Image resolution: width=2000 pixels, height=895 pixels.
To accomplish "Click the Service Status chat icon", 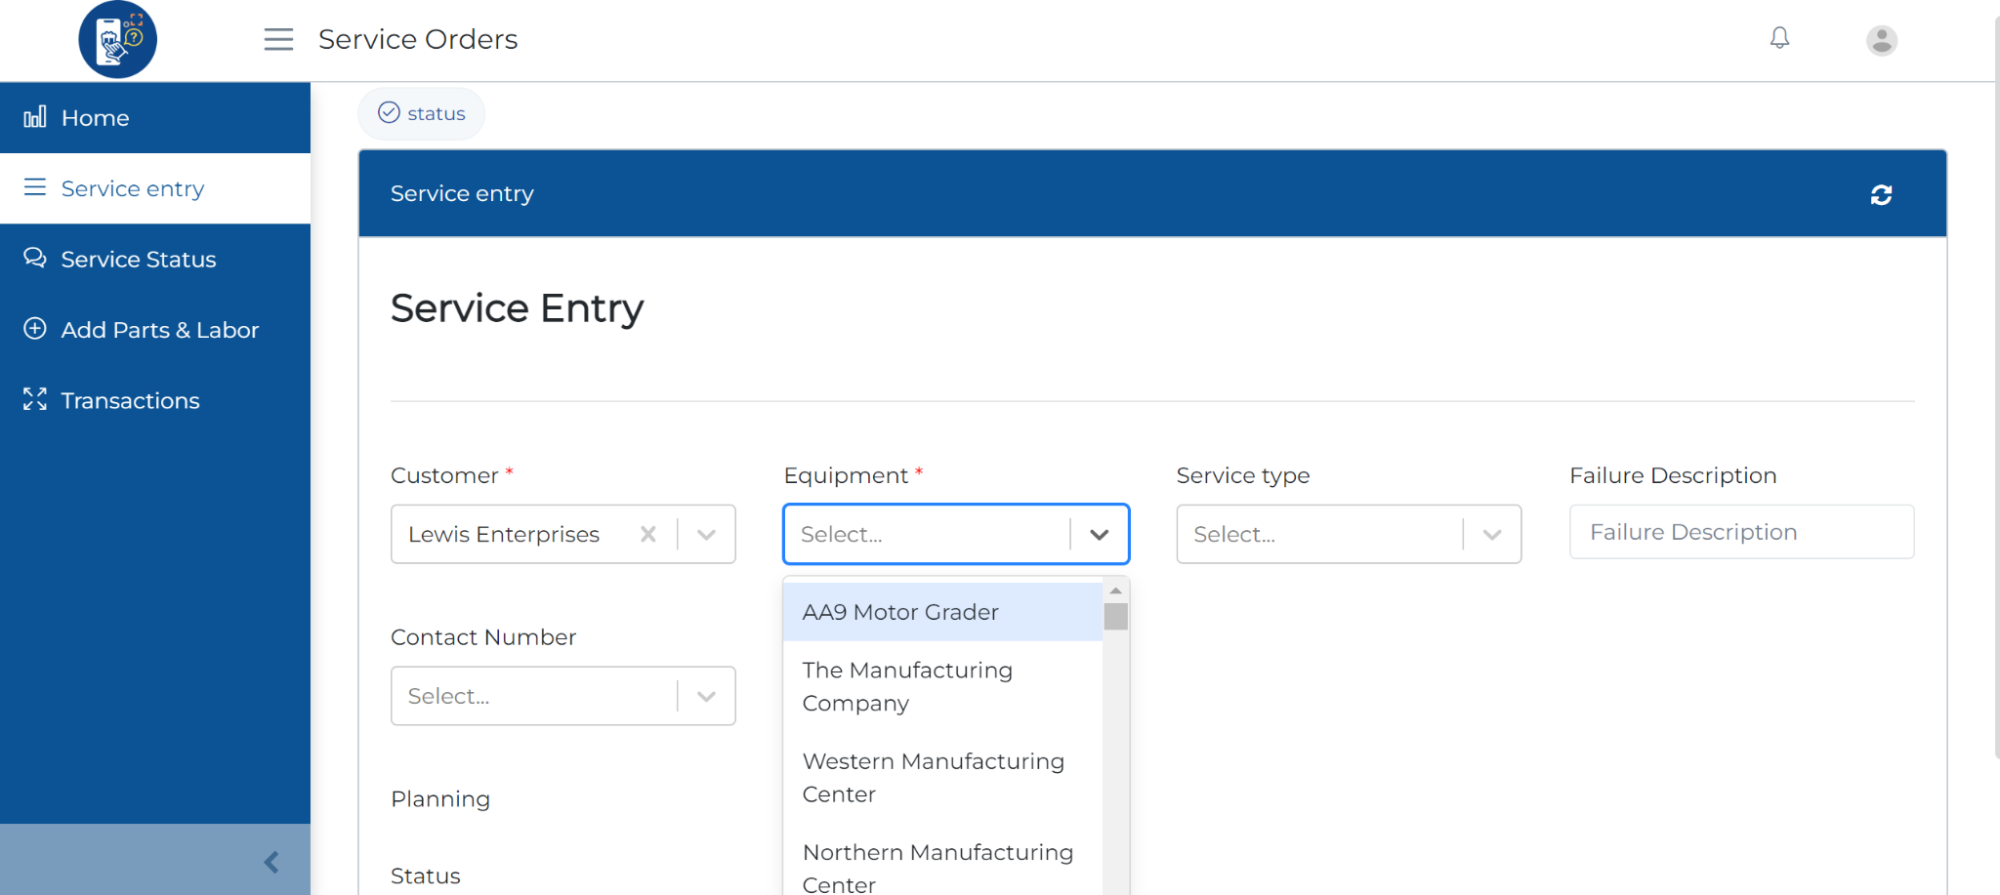I will (34, 258).
